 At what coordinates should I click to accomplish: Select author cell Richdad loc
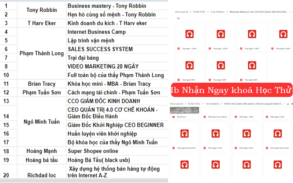coord(42,172)
